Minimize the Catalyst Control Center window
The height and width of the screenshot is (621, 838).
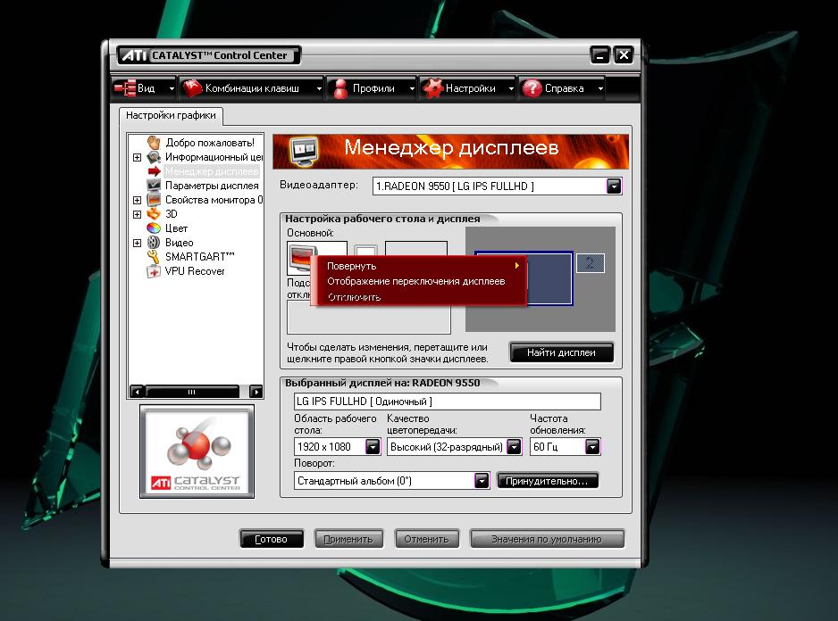point(599,55)
